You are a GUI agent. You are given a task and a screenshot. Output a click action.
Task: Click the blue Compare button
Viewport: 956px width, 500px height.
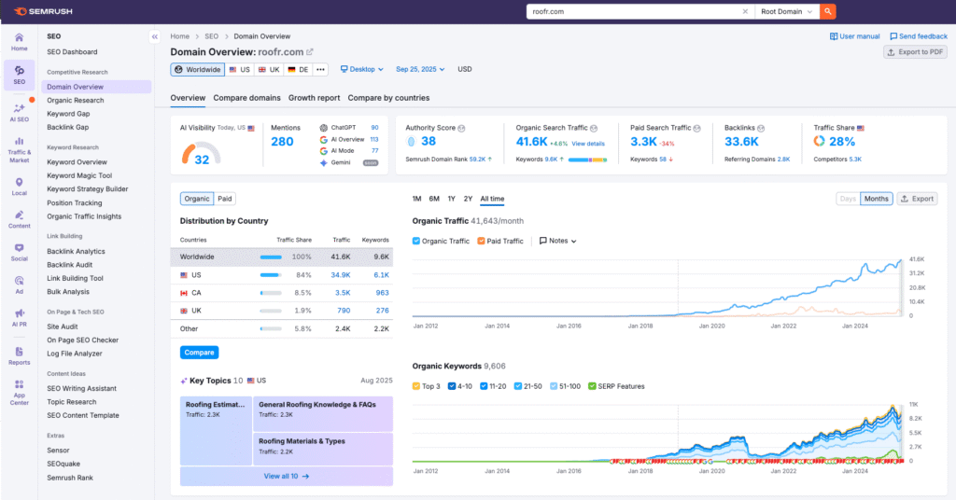point(200,353)
